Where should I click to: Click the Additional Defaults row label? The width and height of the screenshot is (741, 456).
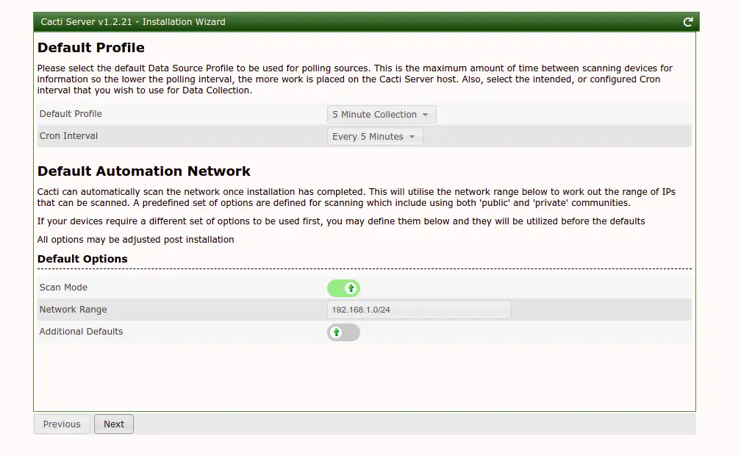pos(82,332)
